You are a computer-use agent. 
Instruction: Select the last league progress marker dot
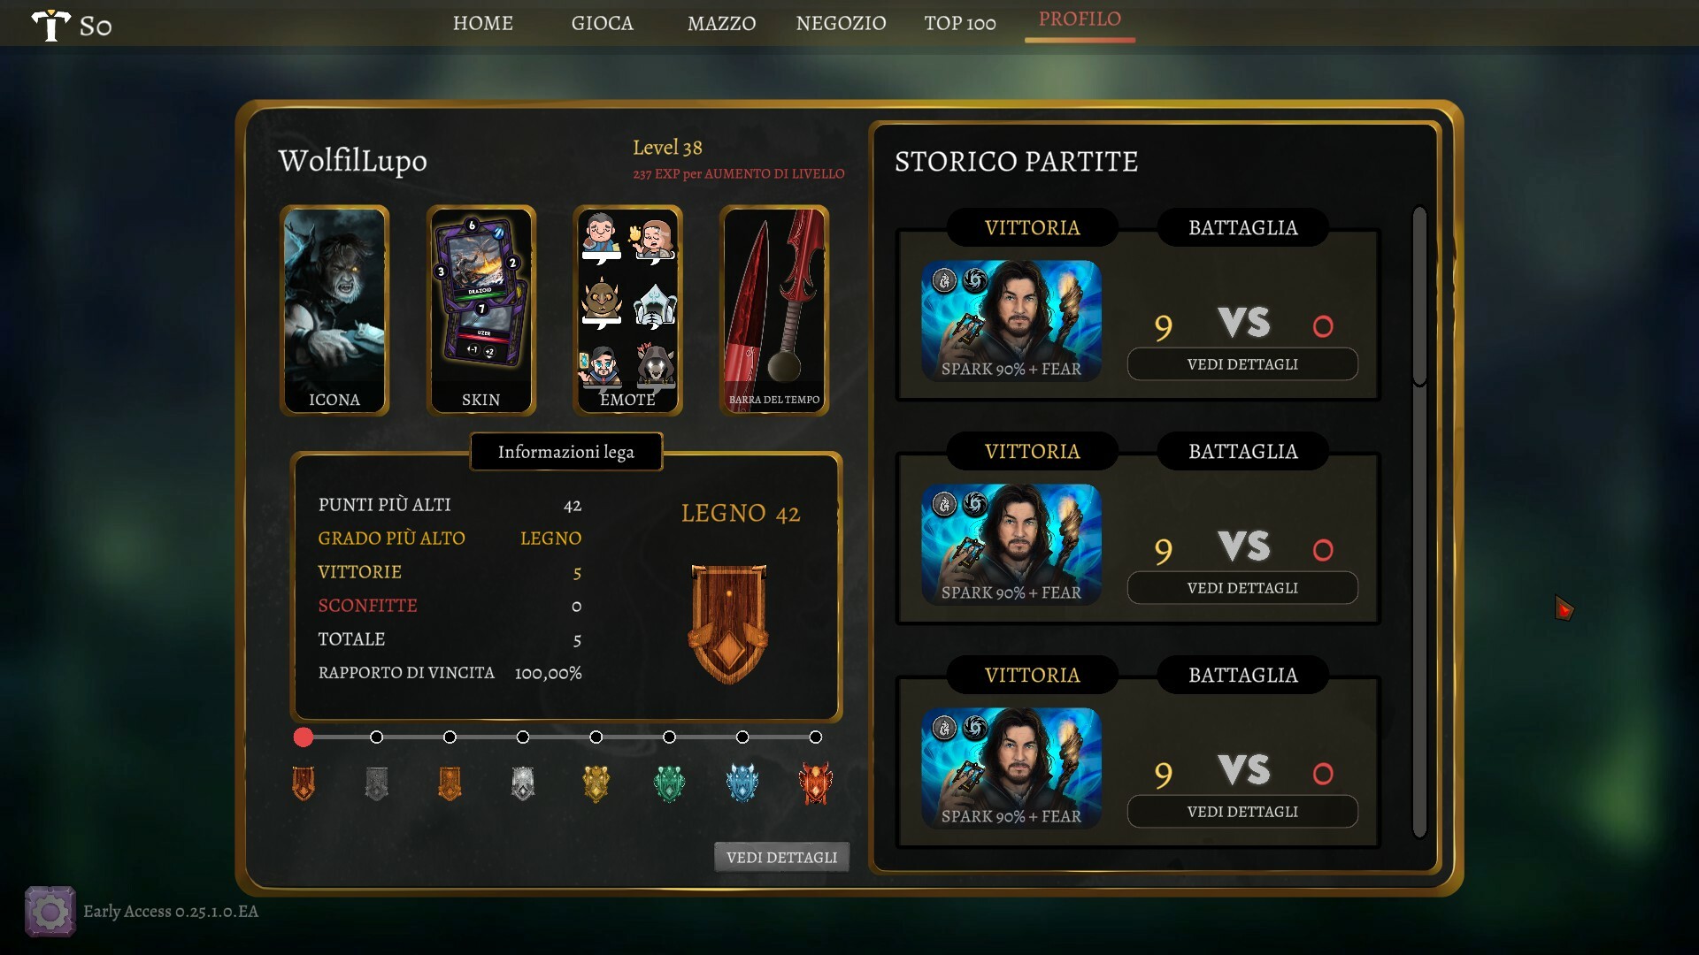click(x=815, y=737)
